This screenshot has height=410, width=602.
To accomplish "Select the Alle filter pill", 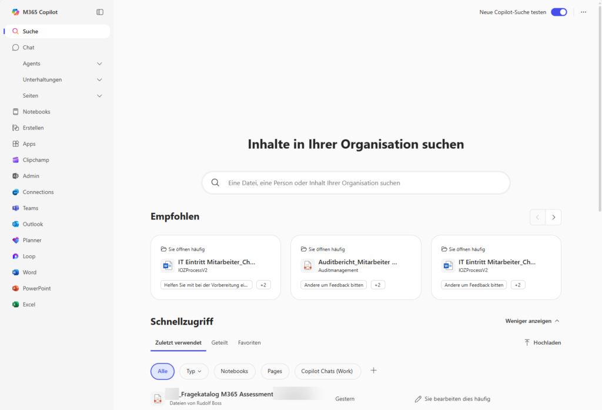I will pyautogui.click(x=162, y=371).
